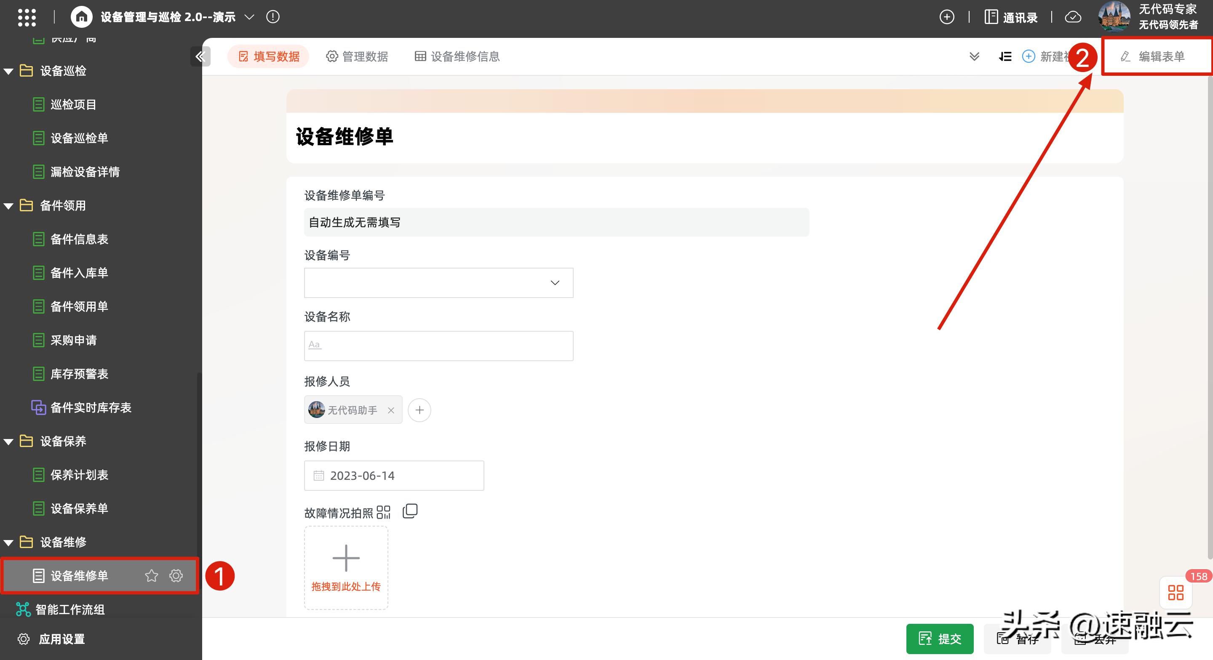Click the 设备名称 input field
This screenshot has width=1213, height=660.
pyautogui.click(x=438, y=345)
